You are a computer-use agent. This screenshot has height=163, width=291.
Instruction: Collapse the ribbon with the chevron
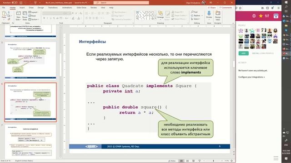point(233,23)
